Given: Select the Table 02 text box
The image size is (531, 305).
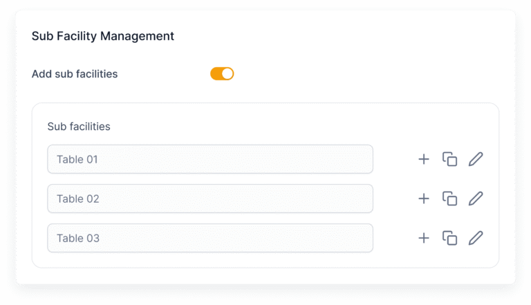Looking at the screenshot, I should click(x=210, y=199).
